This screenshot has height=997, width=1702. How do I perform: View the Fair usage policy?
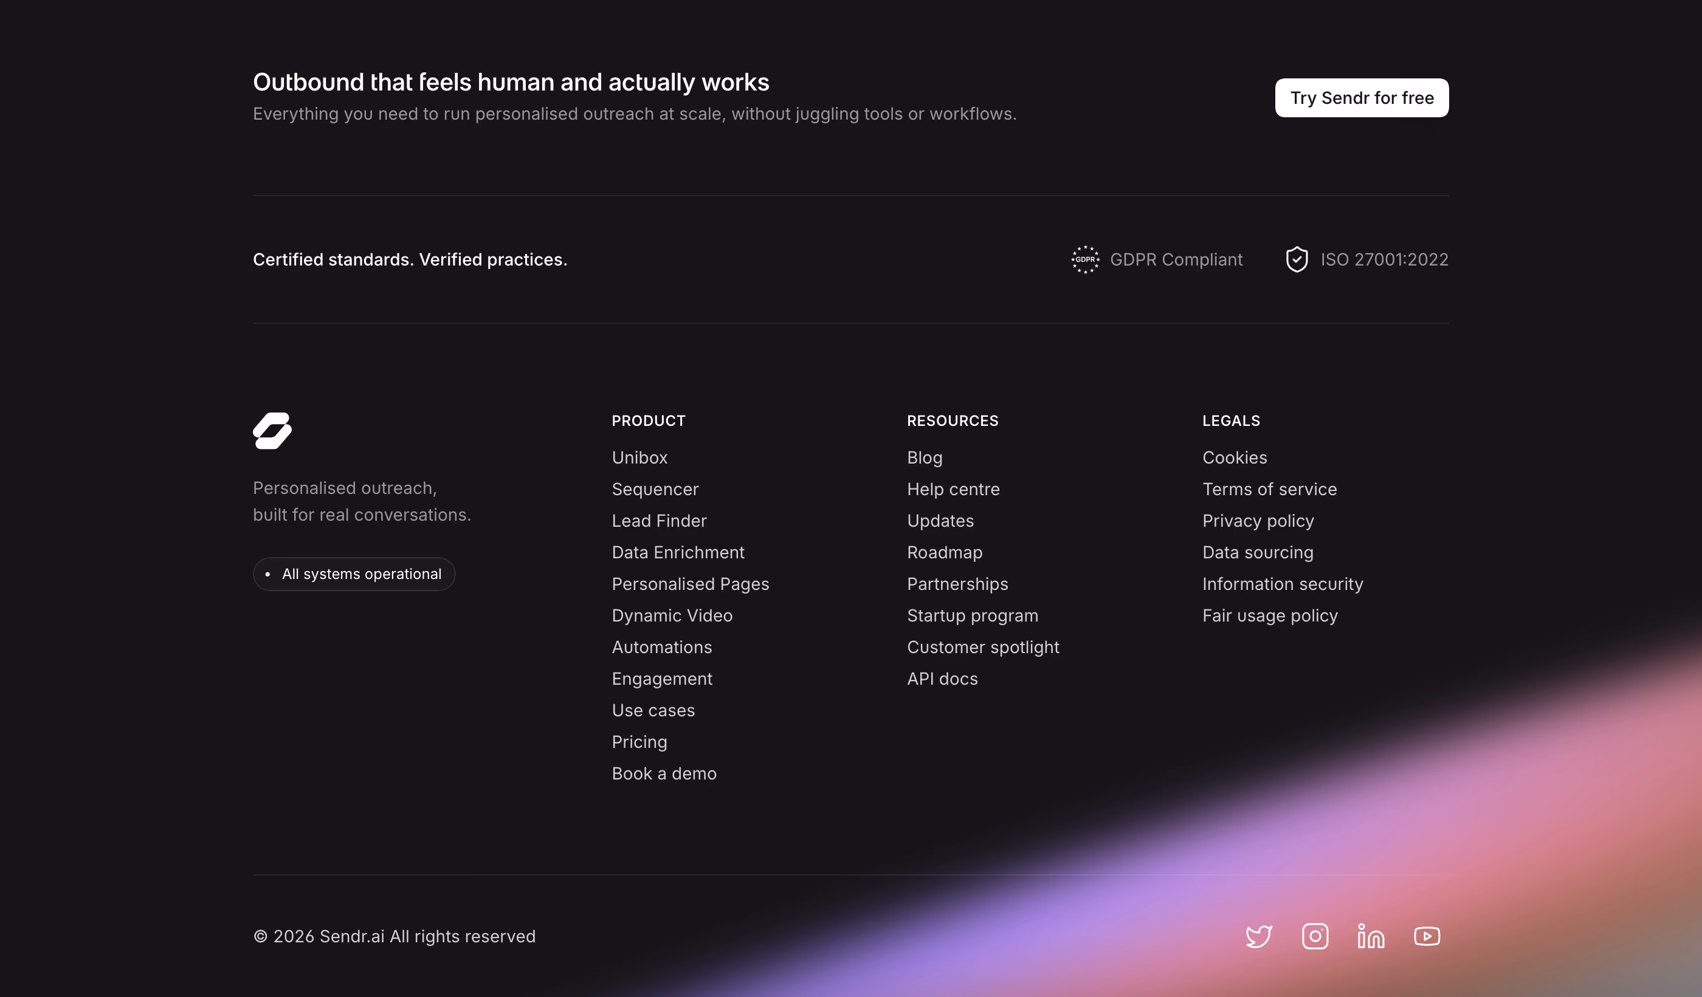click(x=1270, y=615)
